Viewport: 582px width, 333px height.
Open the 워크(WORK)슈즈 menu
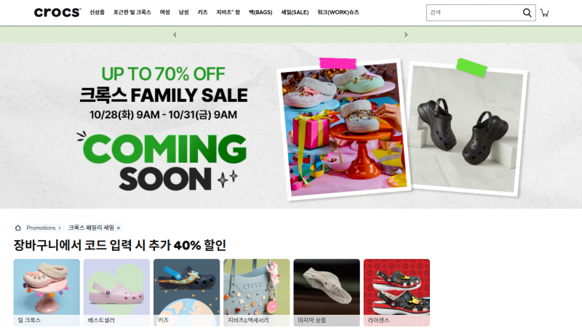click(338, 12)
